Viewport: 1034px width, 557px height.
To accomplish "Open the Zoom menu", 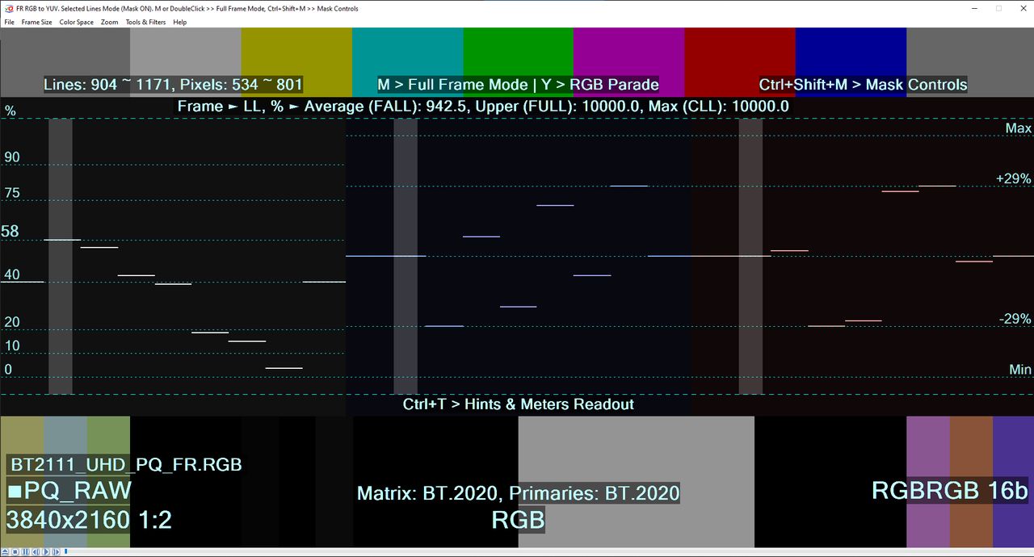I will pyautogui.click(x=109, y=22).
